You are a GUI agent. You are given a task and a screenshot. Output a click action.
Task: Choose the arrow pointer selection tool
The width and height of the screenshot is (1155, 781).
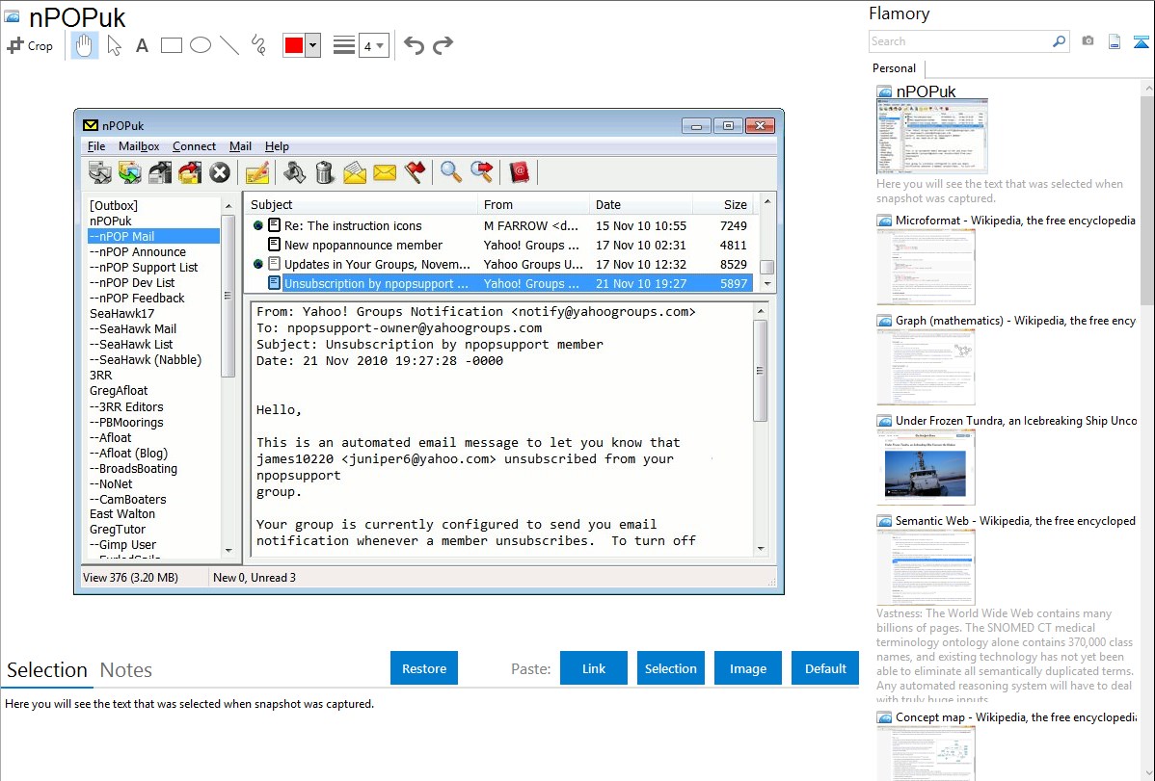(x=114, y=45)
